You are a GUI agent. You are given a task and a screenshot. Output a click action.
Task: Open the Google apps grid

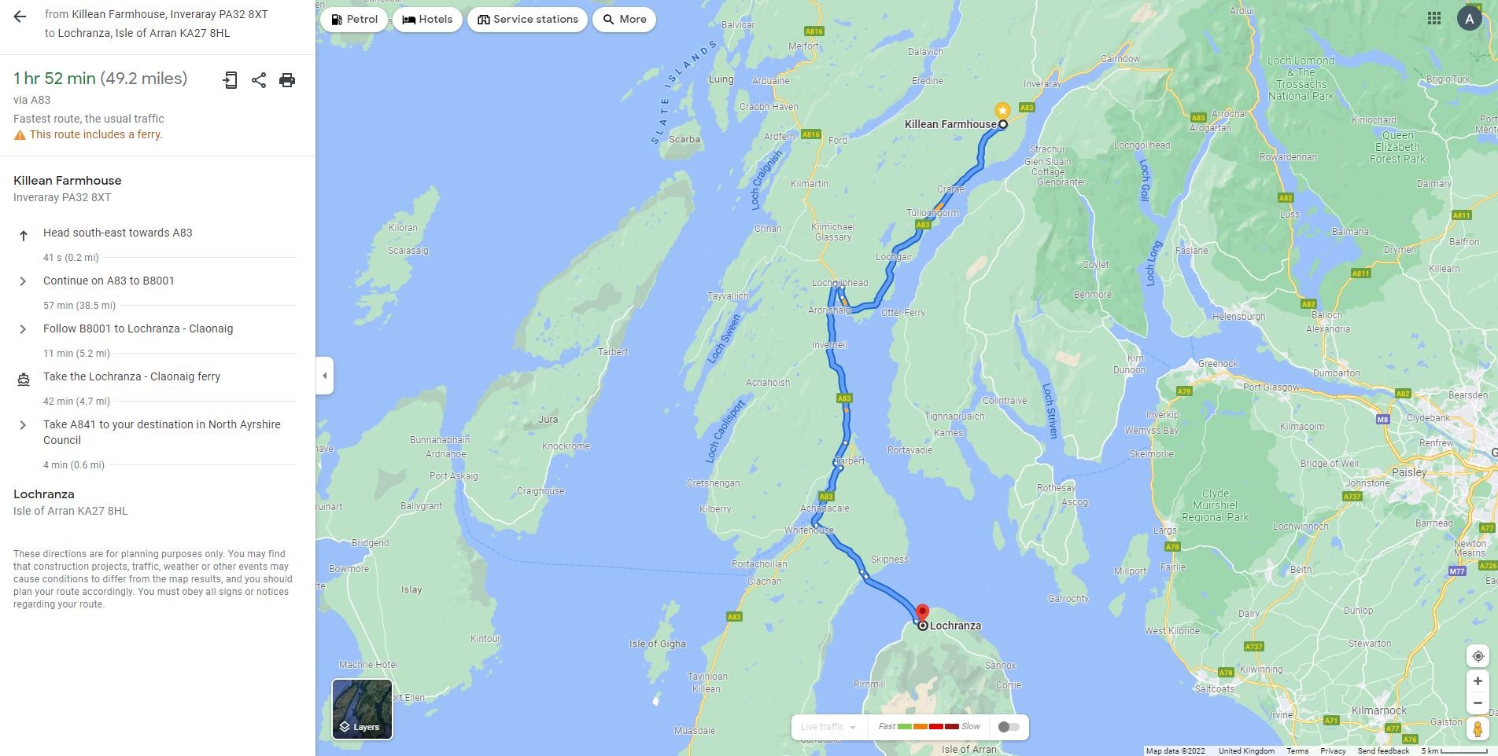coord(1434,18)
